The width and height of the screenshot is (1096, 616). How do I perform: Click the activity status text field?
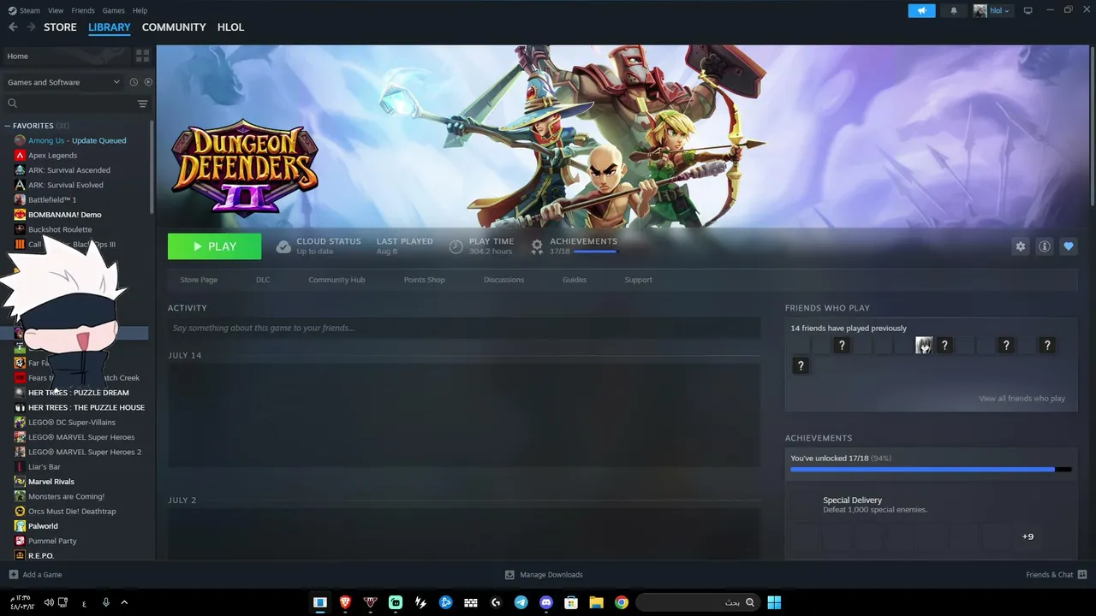[464, 328]
